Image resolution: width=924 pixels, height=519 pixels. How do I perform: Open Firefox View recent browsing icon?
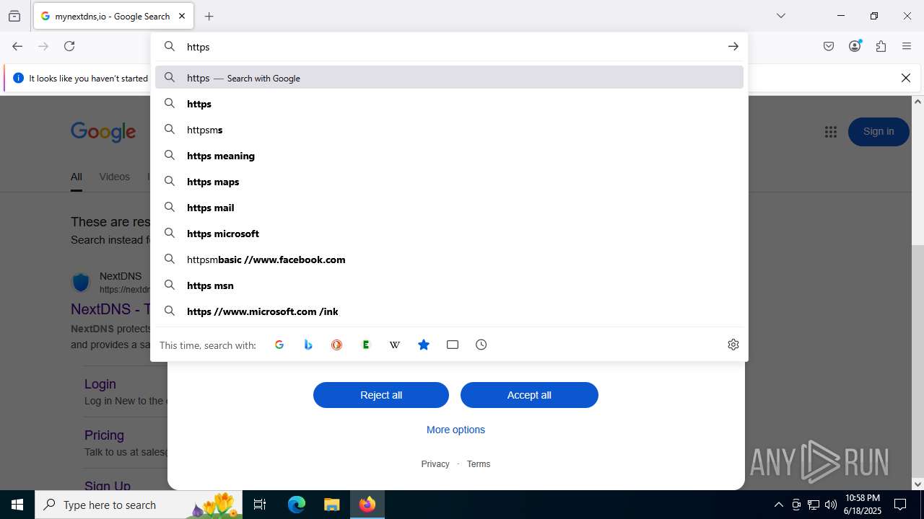(14, 16)
